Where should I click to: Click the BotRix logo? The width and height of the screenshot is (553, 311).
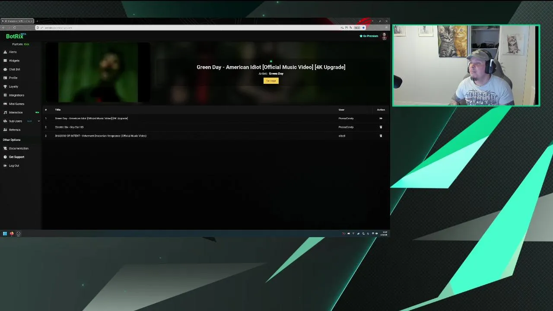click(16, 36)
